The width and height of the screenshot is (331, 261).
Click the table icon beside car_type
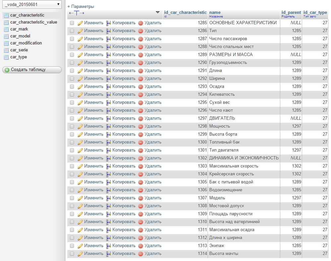(7, 57)
